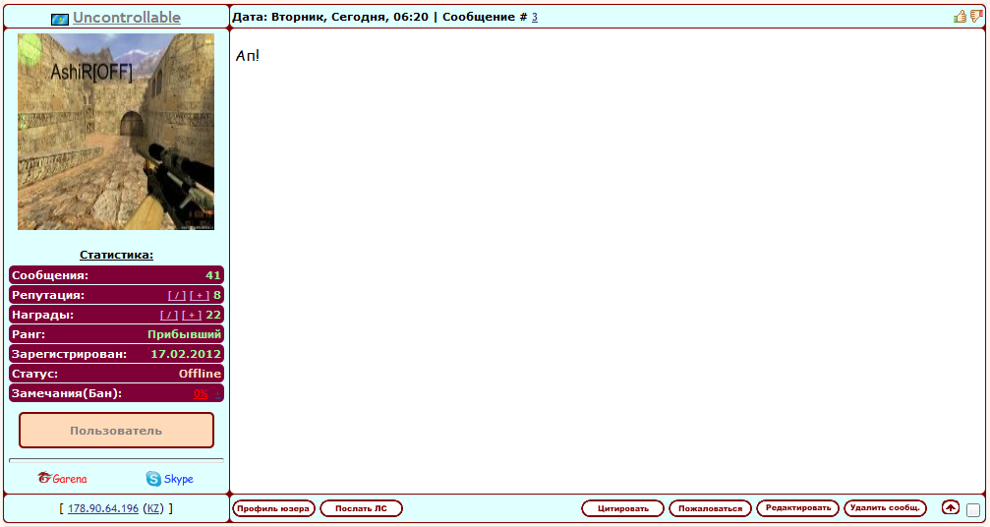The width and height of the screenshot is (990, 527).
Task: Click awards list [ / ] link
Action: point(169,315)
